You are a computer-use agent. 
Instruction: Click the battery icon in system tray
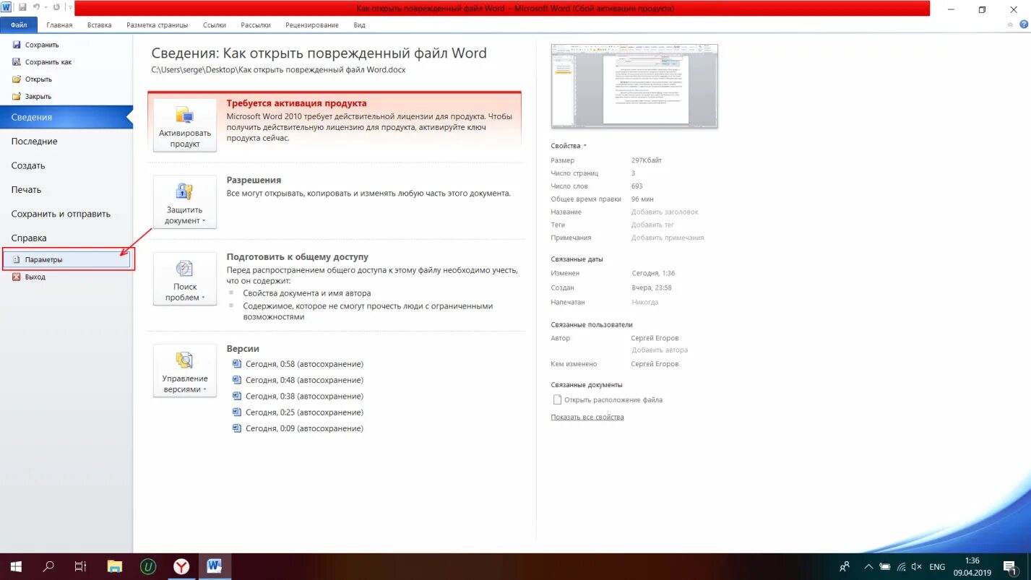(885, 567)
